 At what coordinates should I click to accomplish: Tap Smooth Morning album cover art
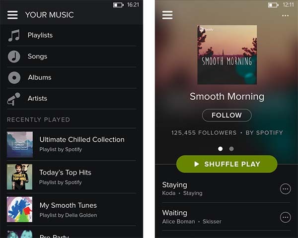(x=227, y=55)
